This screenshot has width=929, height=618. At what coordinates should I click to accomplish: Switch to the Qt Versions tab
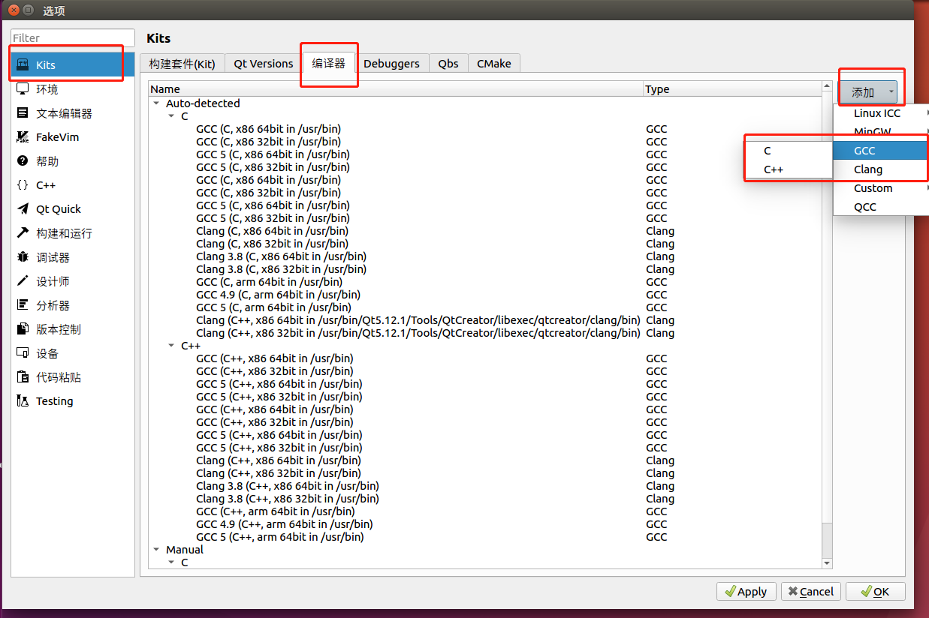[262, 64]
